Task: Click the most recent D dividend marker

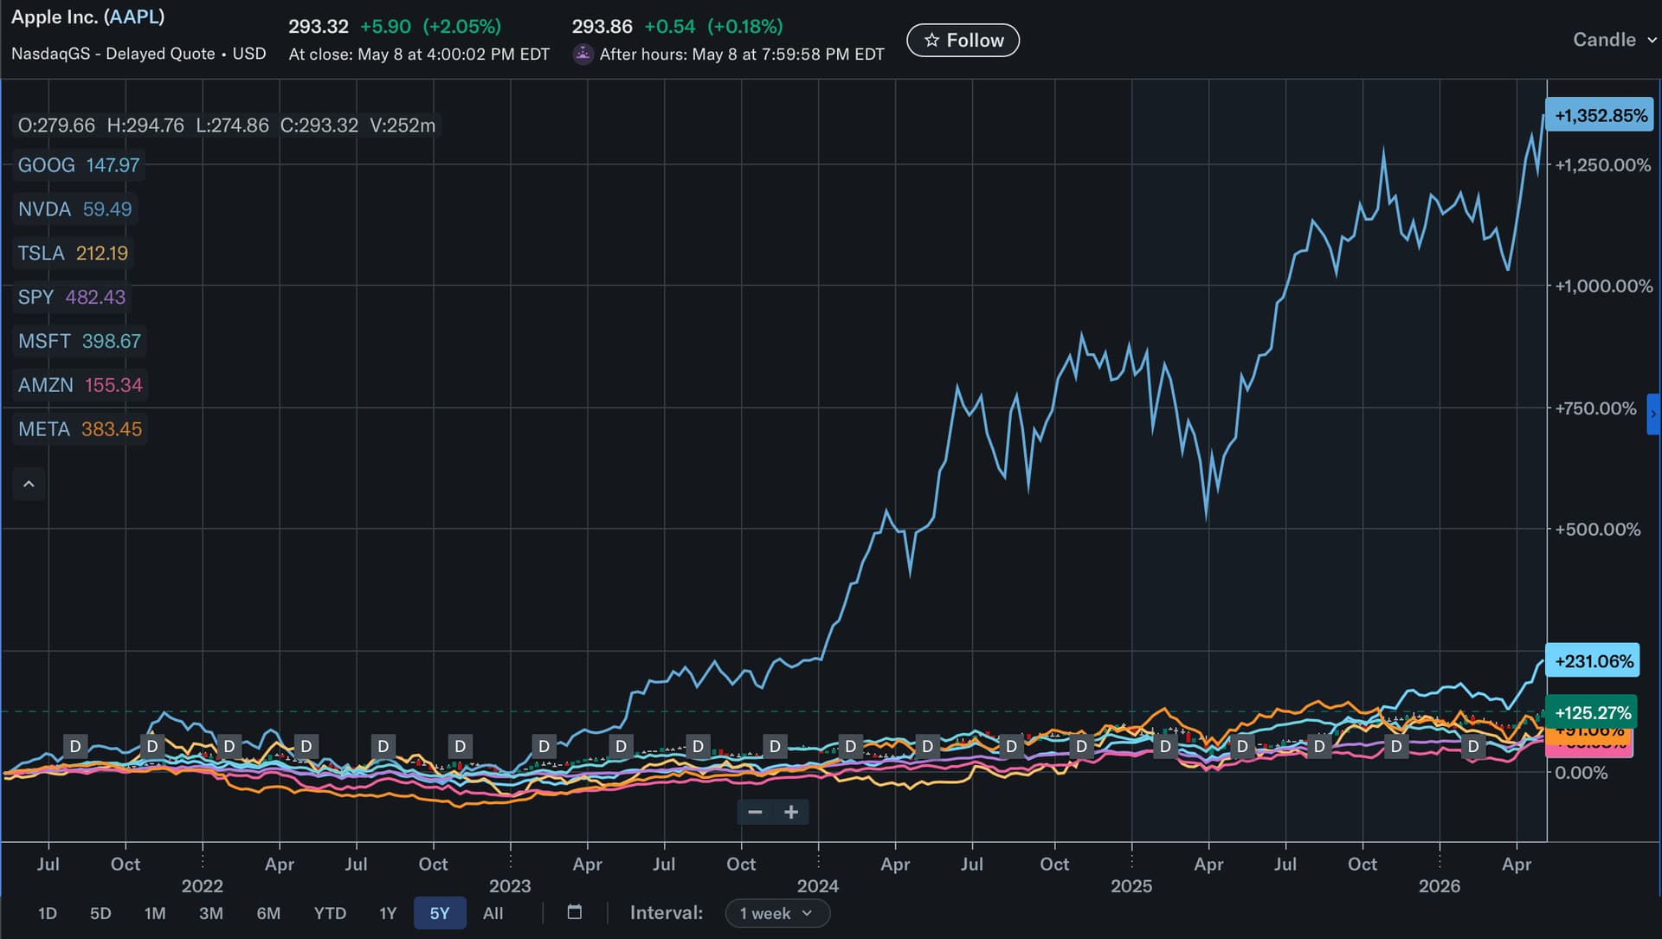Action: tap(1473, 746)
